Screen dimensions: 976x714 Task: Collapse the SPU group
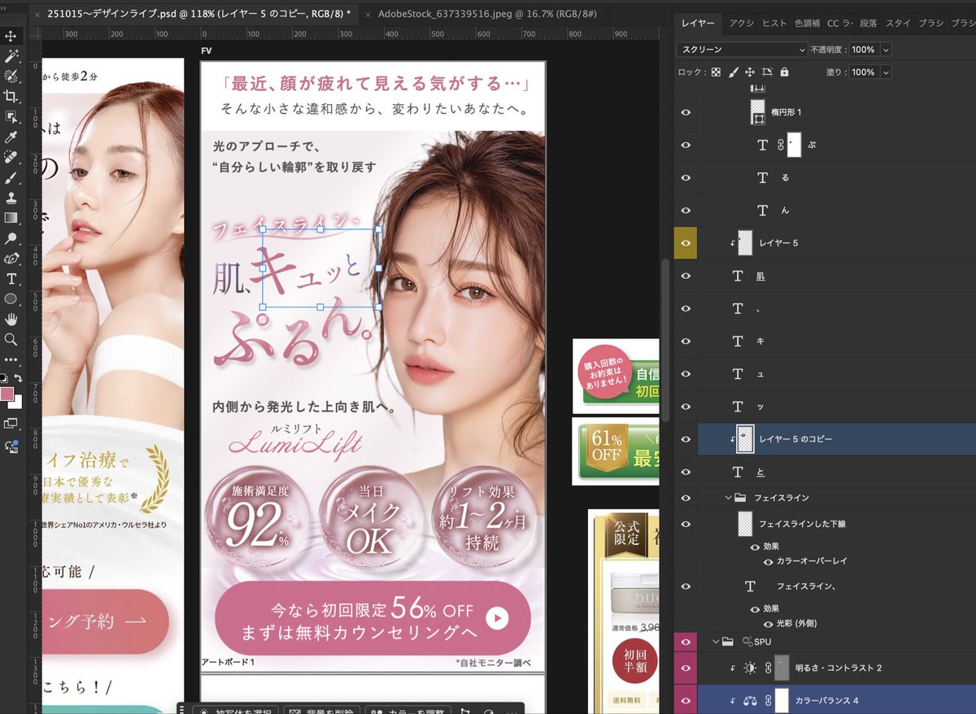716,642
